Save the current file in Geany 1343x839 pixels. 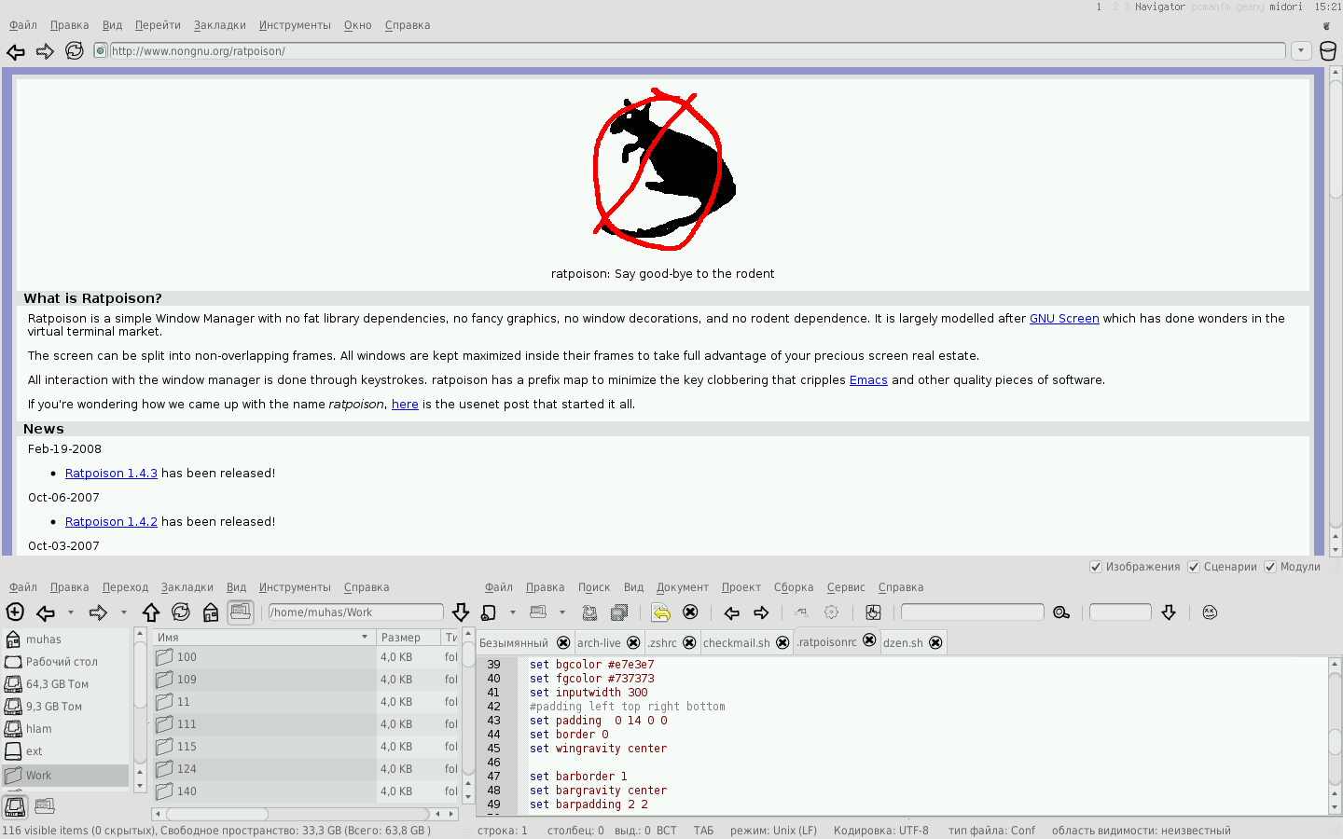pyautogui.click(x=589, y=612)
